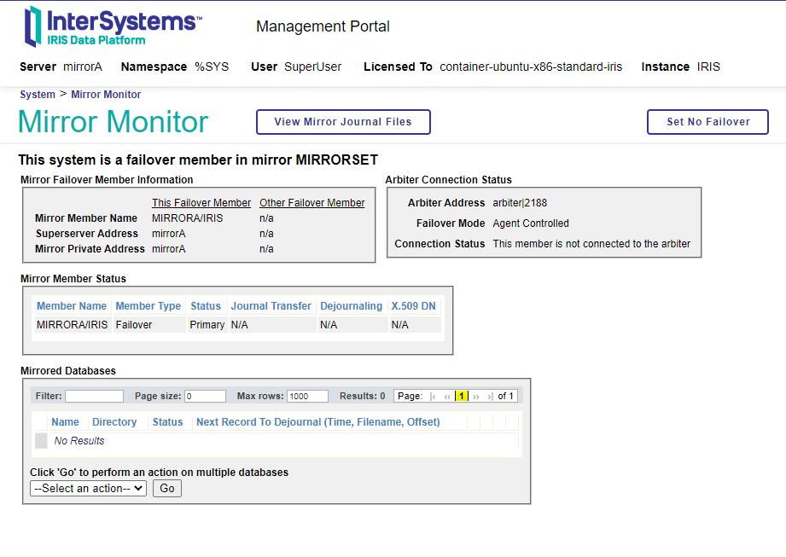Click the InterSystems IRIS logo
786x557 pixels.
[113, 26]
